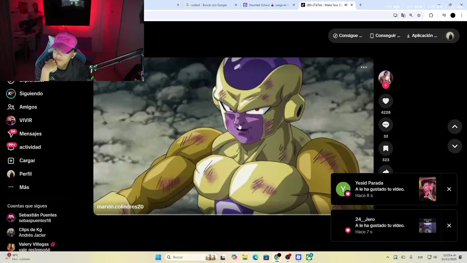Dismiss the 24__Jero notification
The image size is (467, 263).
click(x=449, y=226)
